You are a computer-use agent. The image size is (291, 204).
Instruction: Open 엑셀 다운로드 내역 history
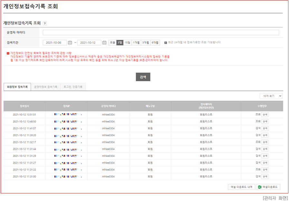[241, 187]
